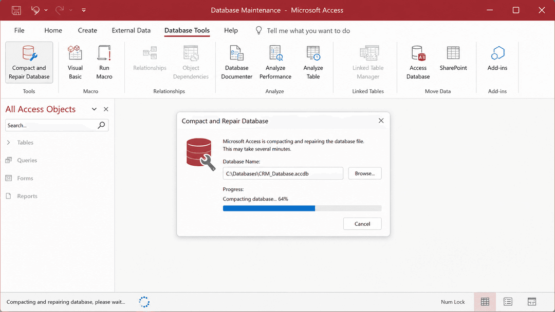
Task: Click the Run Macro button
Action: point(104,63)
